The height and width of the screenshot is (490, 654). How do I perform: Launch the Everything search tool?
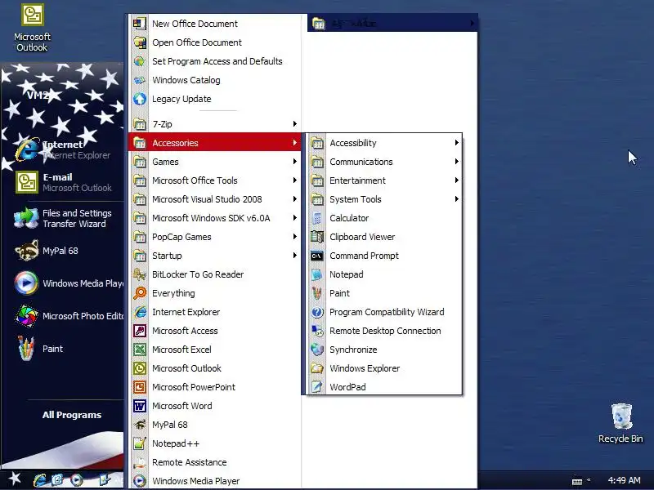click(x=215, y=293)
